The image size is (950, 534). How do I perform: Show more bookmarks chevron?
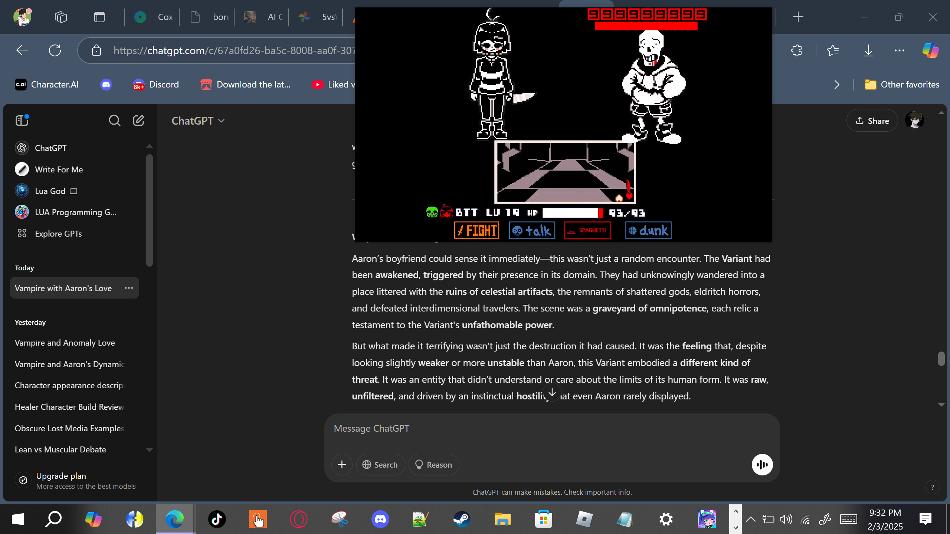click(837, 85)
